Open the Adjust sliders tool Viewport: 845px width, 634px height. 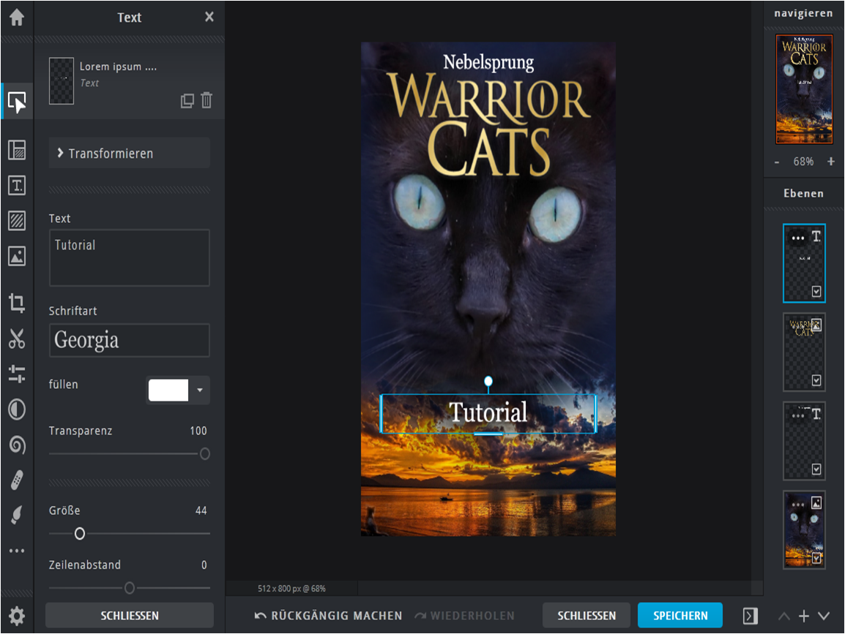coord(17,374)
